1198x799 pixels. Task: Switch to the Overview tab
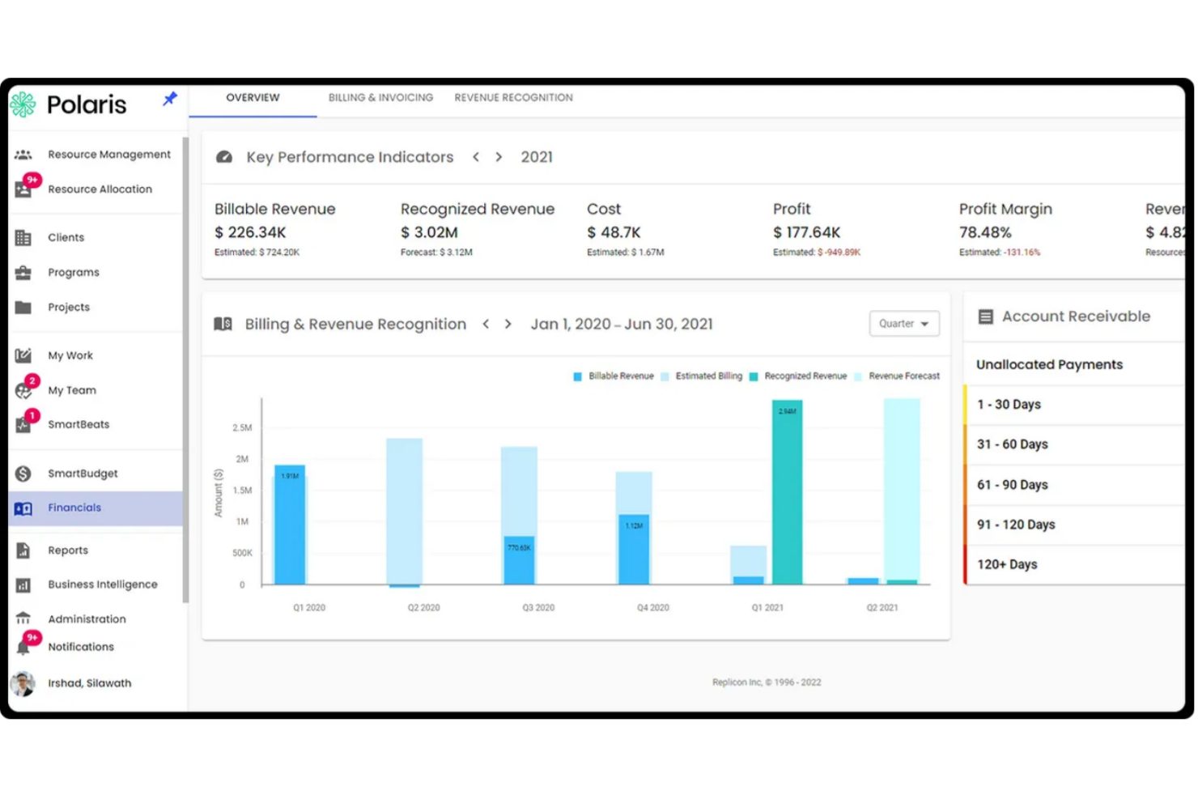253,98
